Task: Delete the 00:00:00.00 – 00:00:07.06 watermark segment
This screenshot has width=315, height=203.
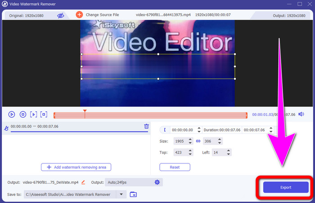Action: [x=146, y=126]
